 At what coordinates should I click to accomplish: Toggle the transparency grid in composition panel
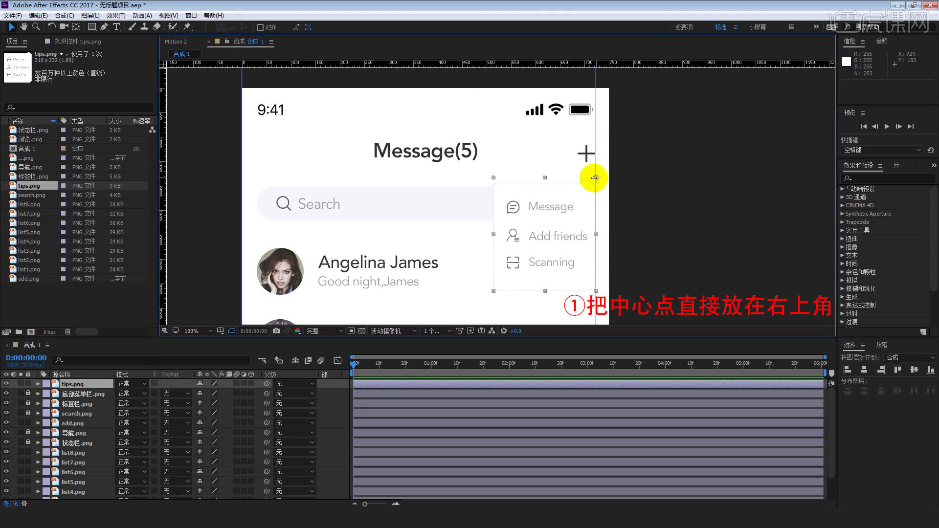pyautogui.click(x=362, y=330)
